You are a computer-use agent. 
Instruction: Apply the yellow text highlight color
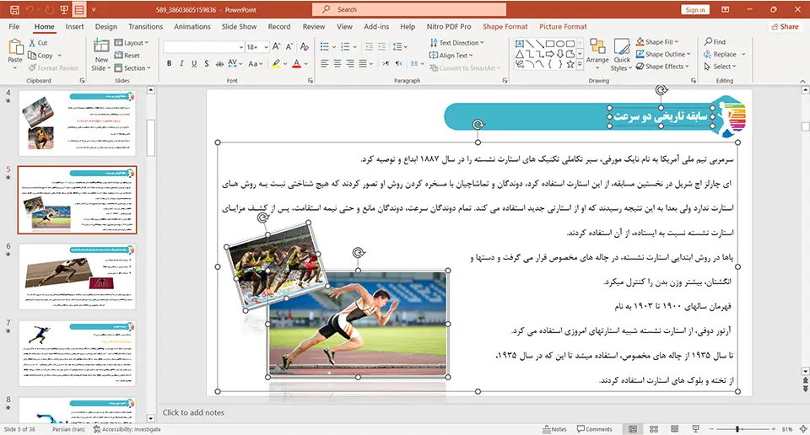point(277,63)
